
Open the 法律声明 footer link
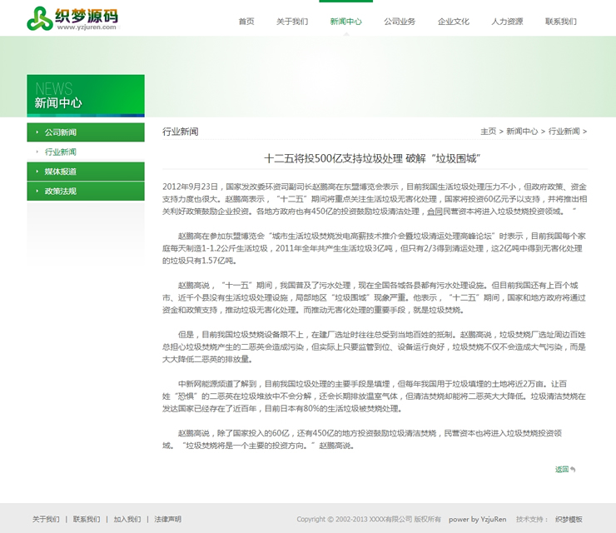click(x=167, y=519)
